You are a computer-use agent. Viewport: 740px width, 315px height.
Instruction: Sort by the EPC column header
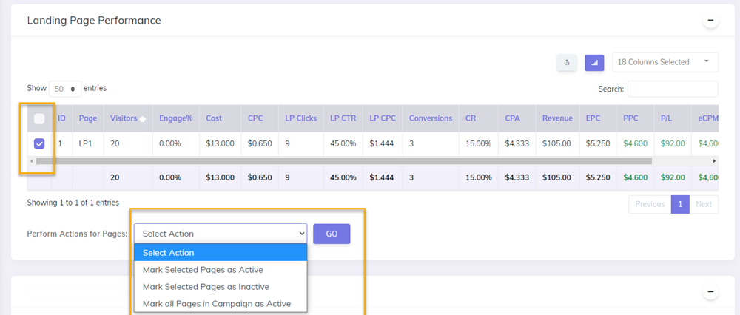[597, 118]
